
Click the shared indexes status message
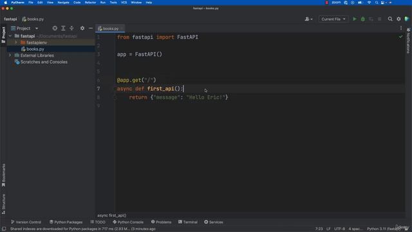pyautogui.click(x=83, y=229)
